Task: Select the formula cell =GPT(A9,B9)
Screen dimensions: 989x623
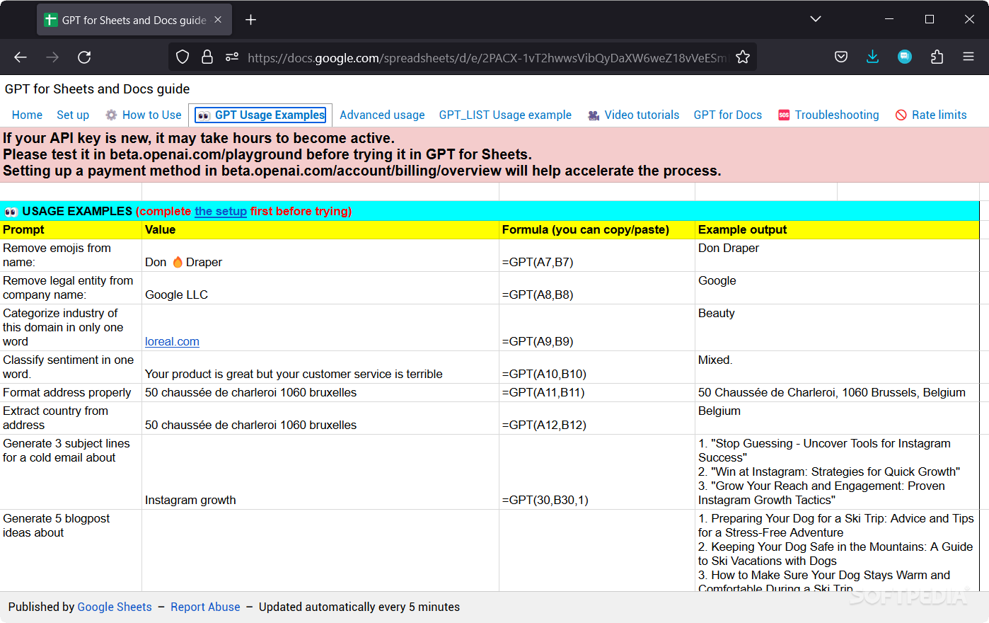Action: 597,328
